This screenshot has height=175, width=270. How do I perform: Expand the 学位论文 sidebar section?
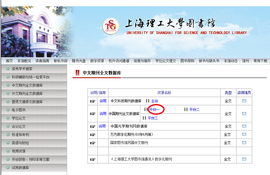(x=19, y=118)
